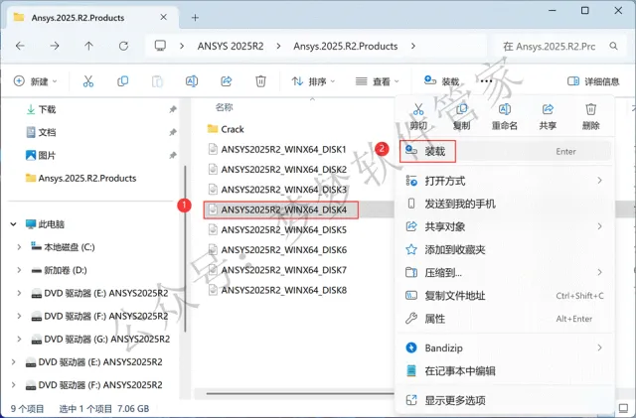Open the View (查看) dropdown
636x418 pixels.
coord(378,81)
